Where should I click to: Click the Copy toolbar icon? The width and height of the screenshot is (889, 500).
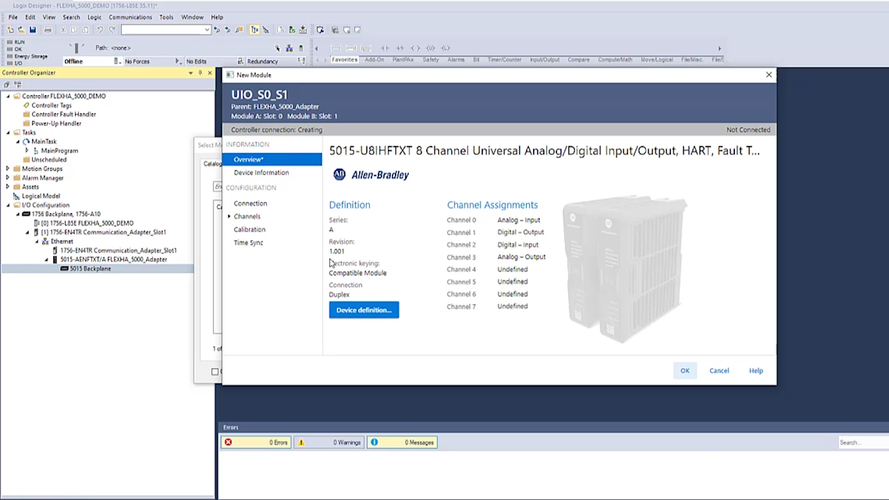point(74,30)
